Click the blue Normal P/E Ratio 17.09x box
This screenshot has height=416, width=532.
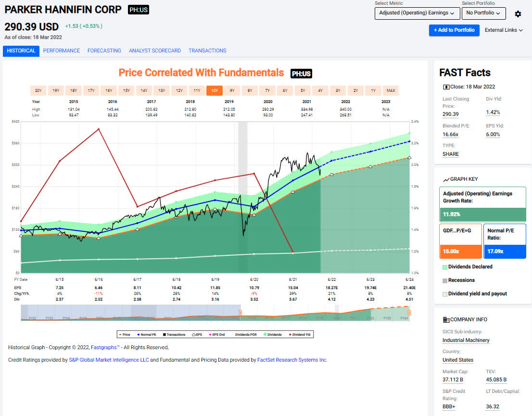[505, 241]
